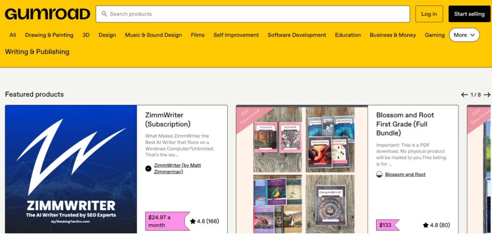This screenshot has height=251, width=492.
Task: Click Blossom and Root description text
Action: (x=411, y=155)
